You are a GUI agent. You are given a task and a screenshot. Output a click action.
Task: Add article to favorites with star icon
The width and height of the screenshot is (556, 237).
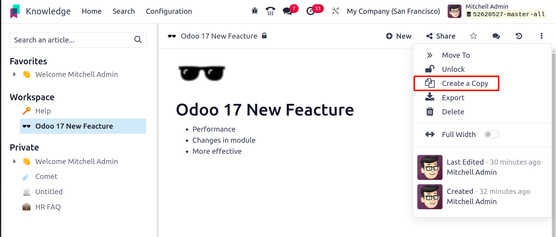tap(473, 36)
